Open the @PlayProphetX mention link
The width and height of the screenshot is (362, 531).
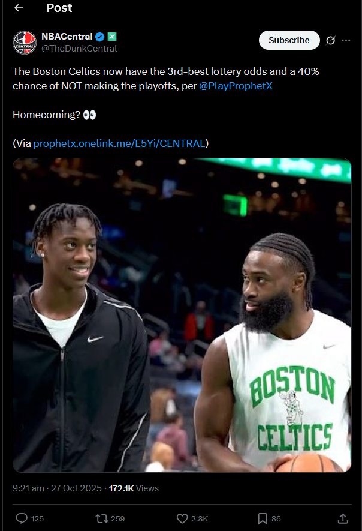[x=236, y=86]
